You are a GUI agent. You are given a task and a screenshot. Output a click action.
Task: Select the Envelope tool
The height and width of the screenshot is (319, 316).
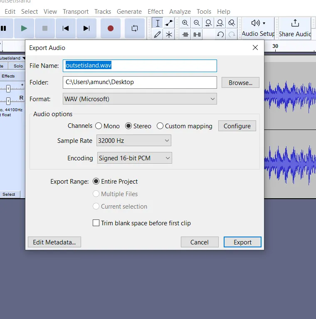169,23
